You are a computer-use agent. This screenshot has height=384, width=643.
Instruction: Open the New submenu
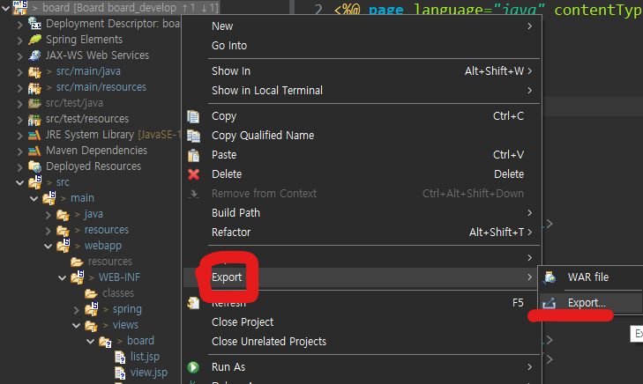click(363, 26)
